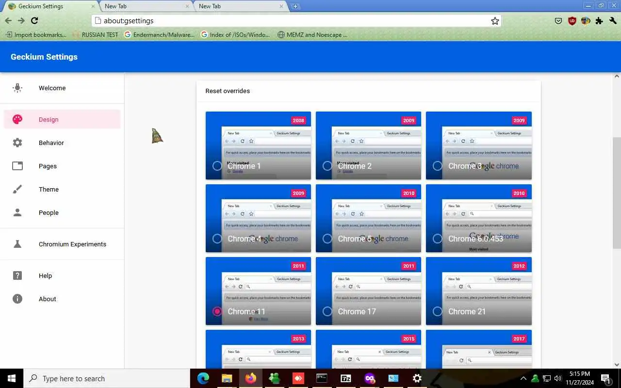Click the 2015 design thumbnail

pos(368,349)
